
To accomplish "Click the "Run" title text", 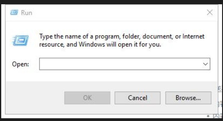I will [27, 13].
